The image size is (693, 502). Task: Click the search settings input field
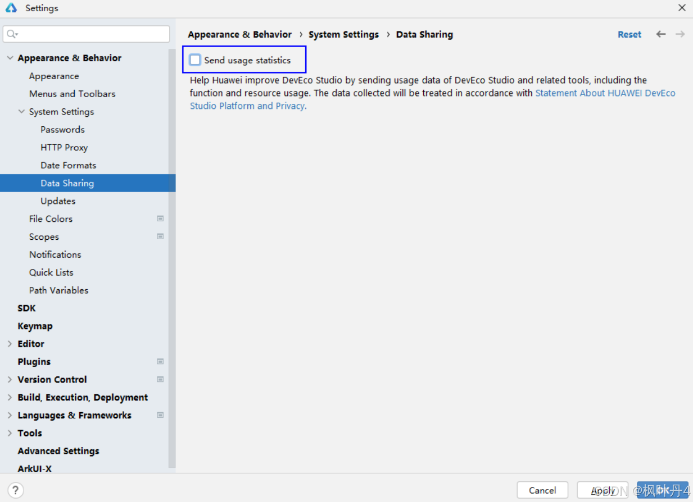pos(86,34)
